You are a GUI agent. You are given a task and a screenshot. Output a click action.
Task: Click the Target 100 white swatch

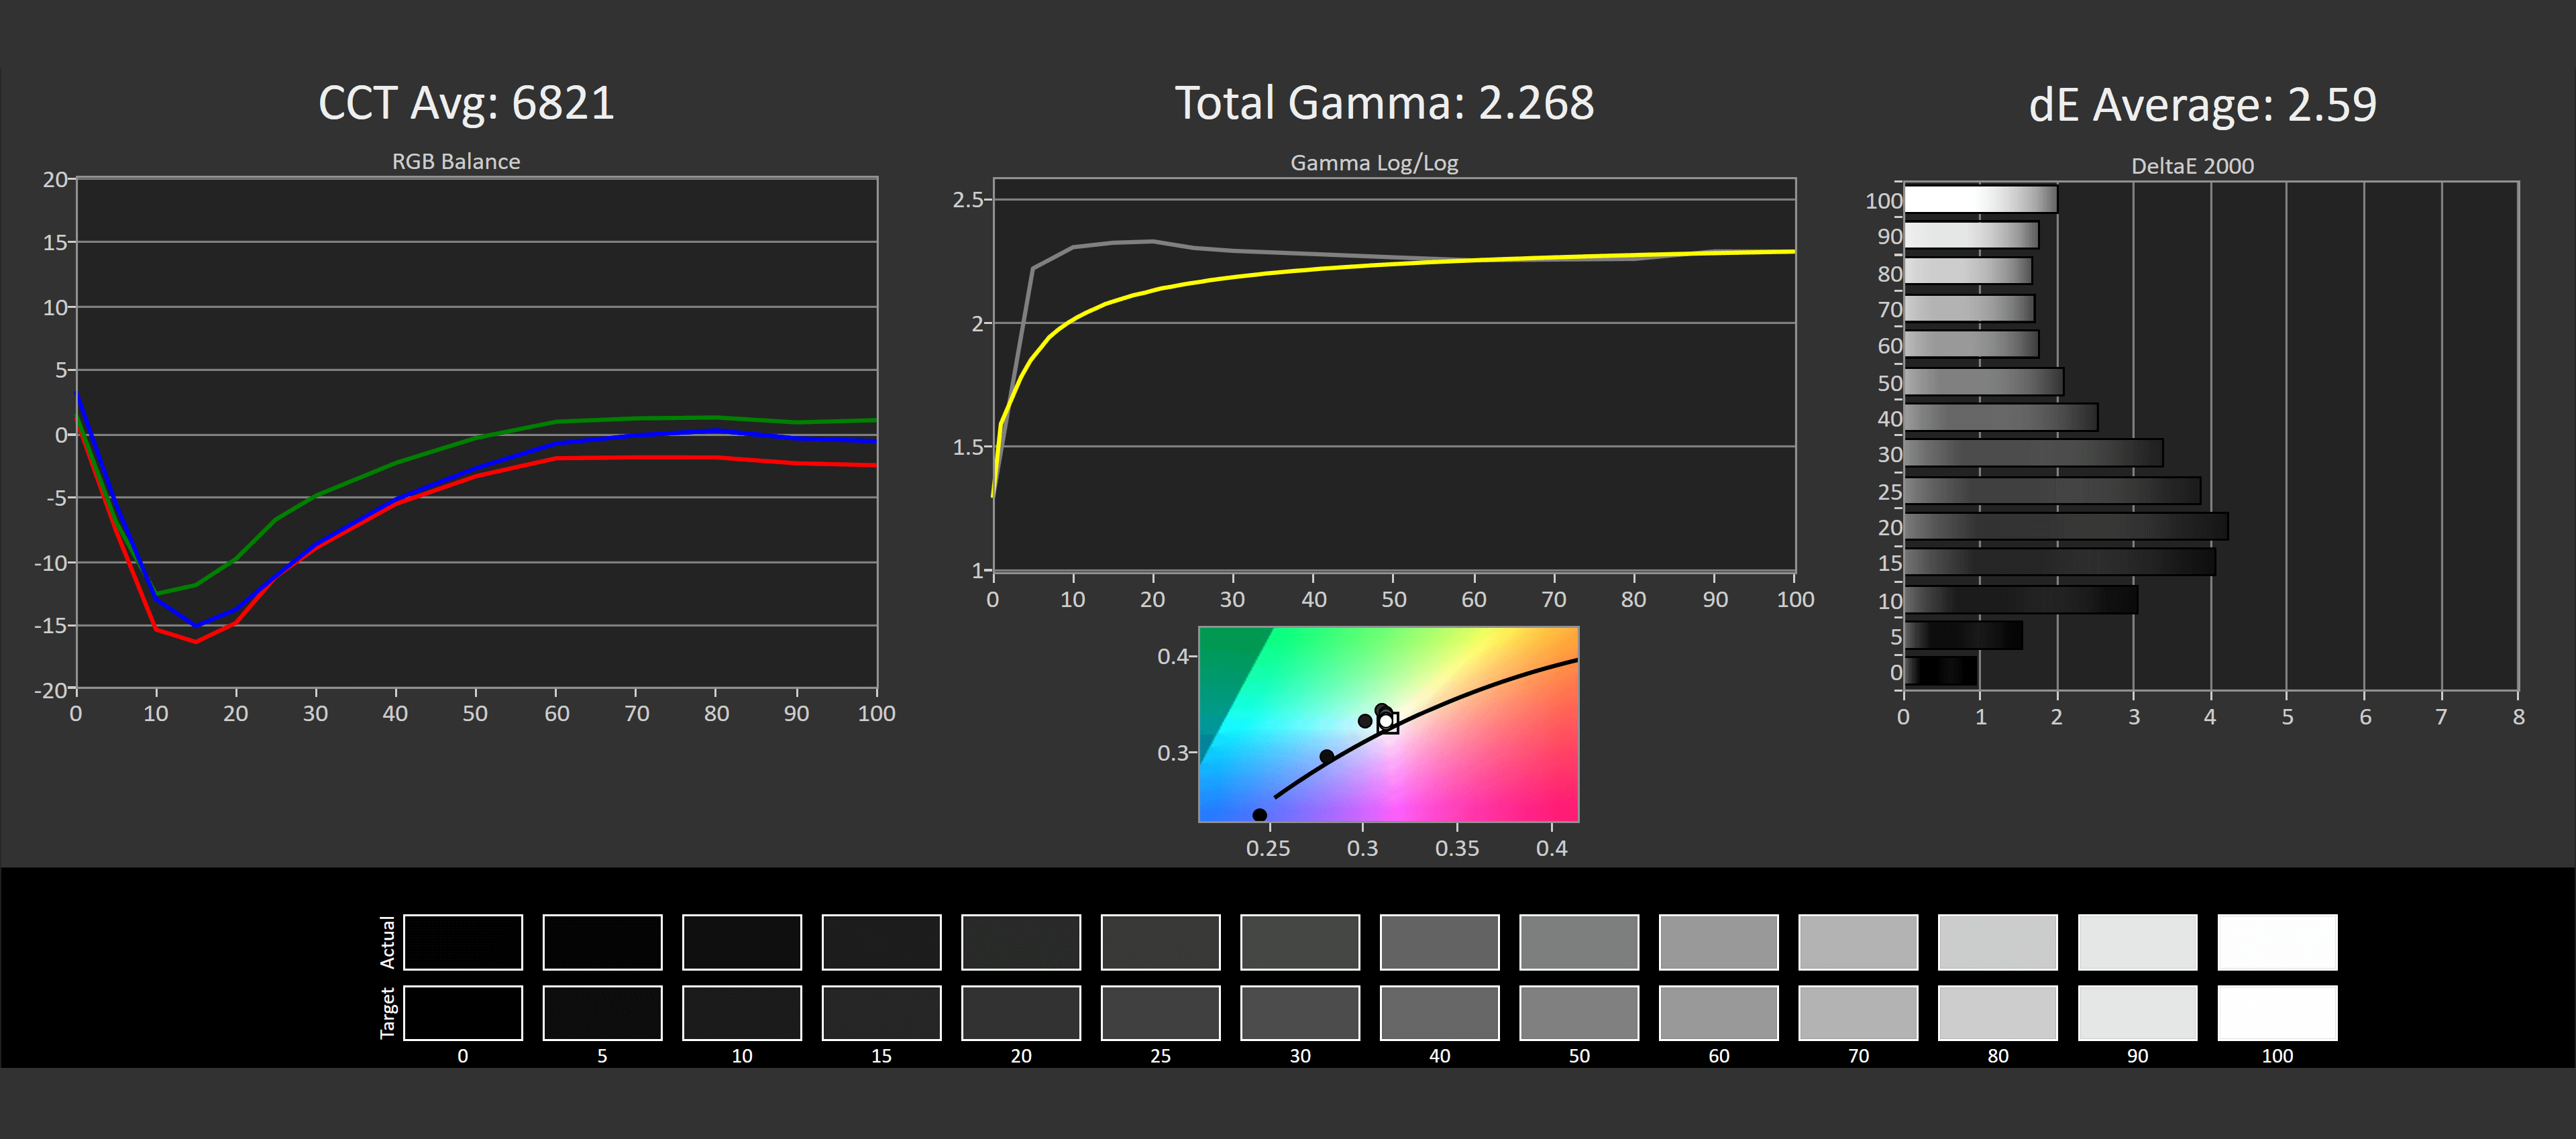pyautogui.click(x=2276, y=1013)
